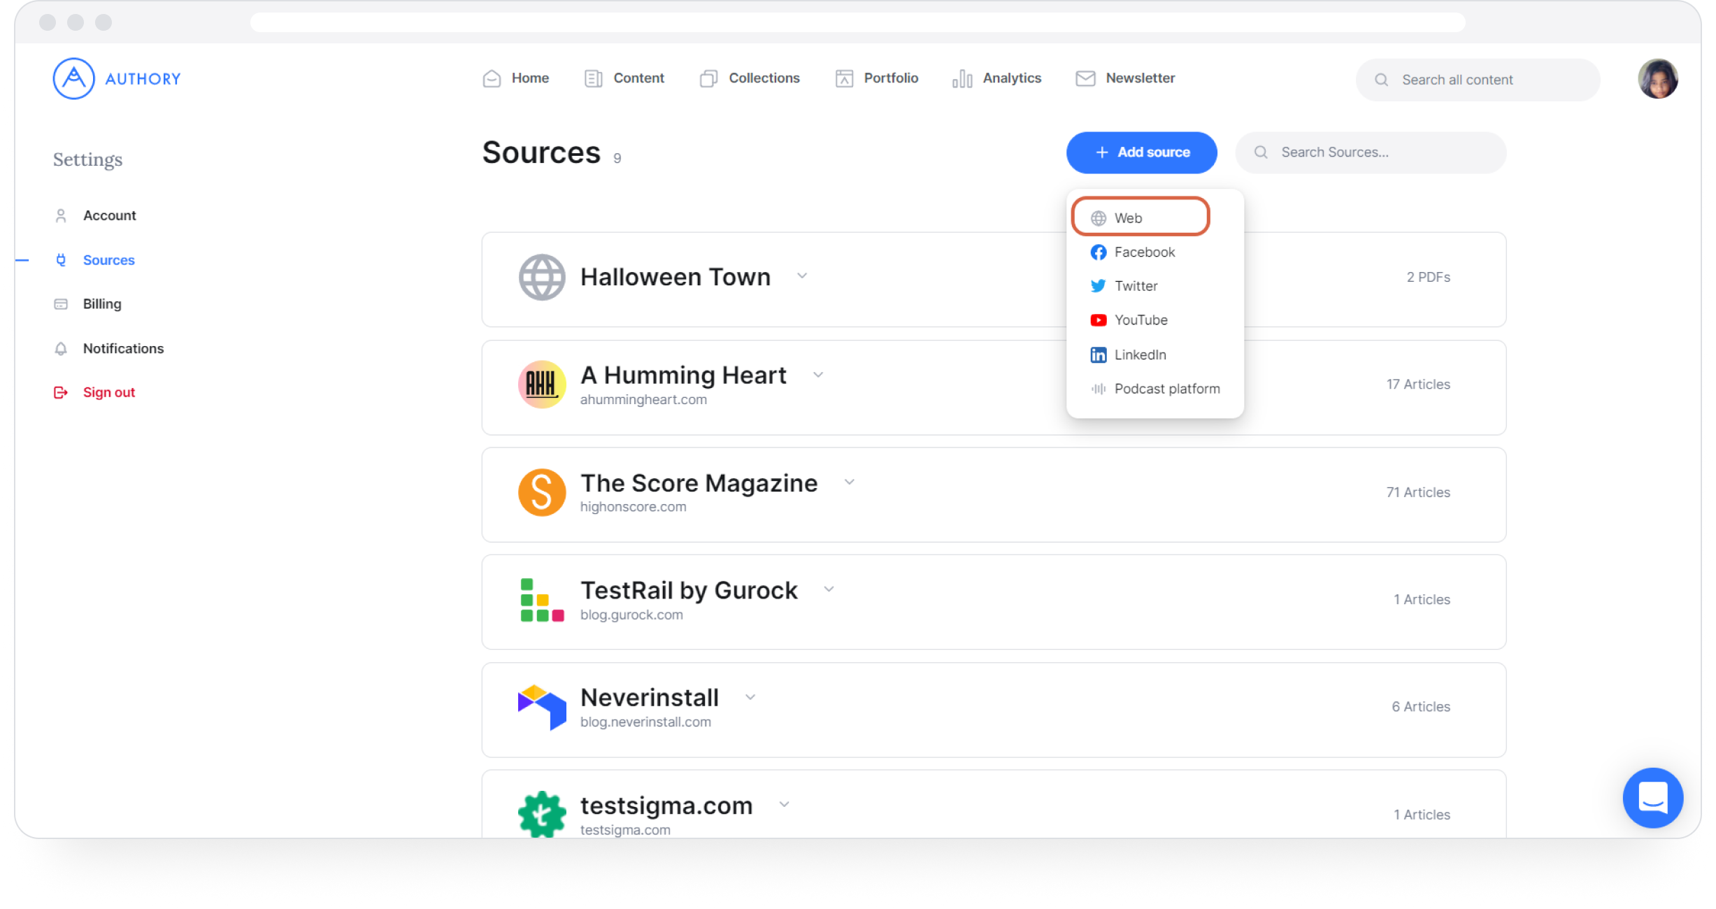Select Web from the source menu
Viewport: 1716px width, 909px height.
[x=1141, y=217]
